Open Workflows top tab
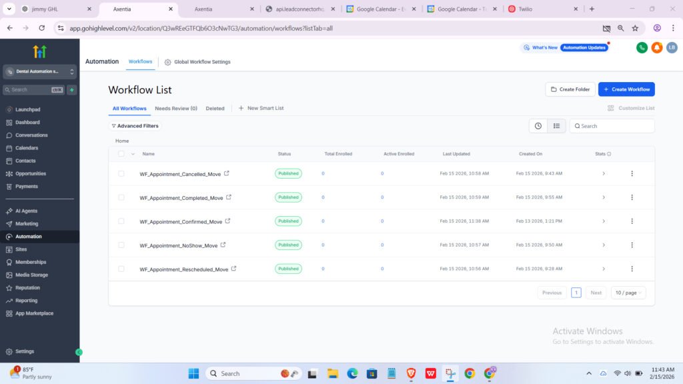This screenshot has height=384, width=683. [x=140, y=62]
